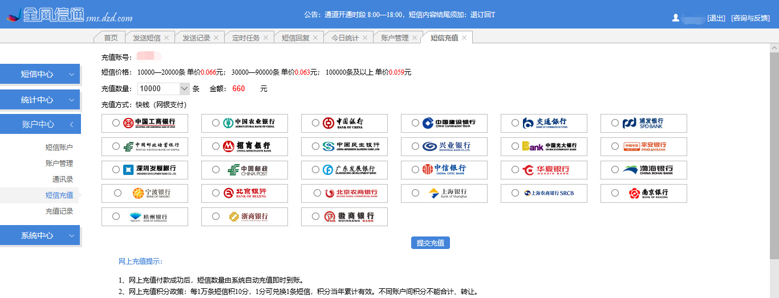779x298 pixels.
Task: Close the 短信充值 tab
Action: pyautogui.click(x=464, y=38)
